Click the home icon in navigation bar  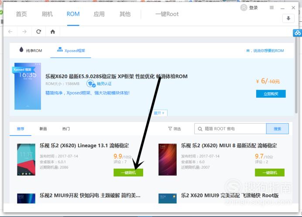(52, 31)
